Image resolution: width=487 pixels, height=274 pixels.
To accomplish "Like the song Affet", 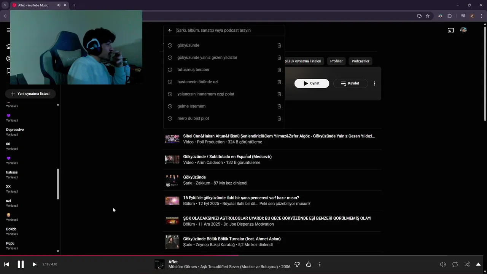I will (309, 264).
